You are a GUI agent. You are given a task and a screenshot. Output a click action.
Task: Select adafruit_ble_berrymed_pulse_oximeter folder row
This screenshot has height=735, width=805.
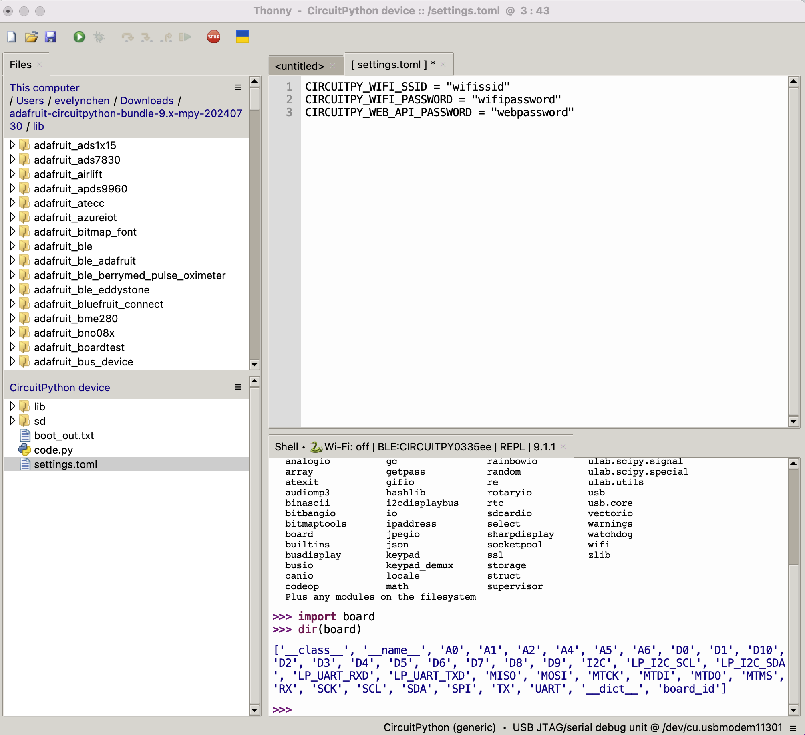pyautogui.click(x=127, y=275)
